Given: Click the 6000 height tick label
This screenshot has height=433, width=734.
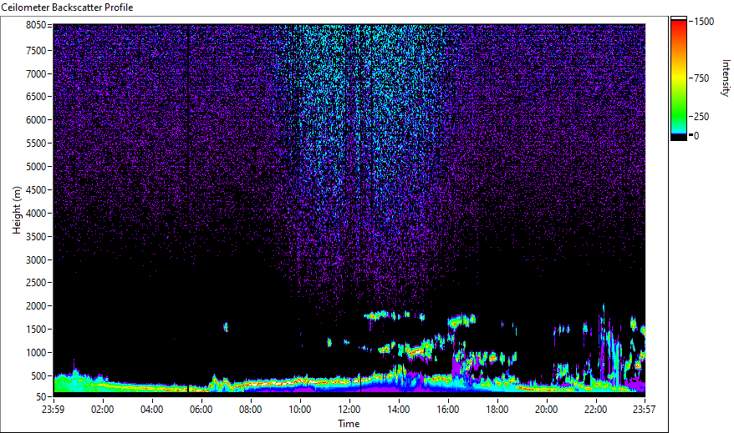Looking at the screenshot, I should [x=36, y=120].
